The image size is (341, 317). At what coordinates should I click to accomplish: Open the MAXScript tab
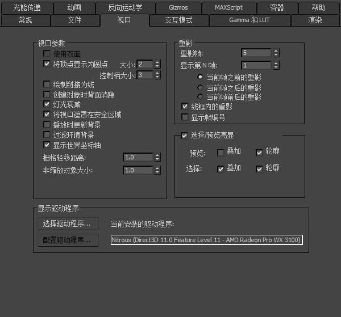click(229, 7)
